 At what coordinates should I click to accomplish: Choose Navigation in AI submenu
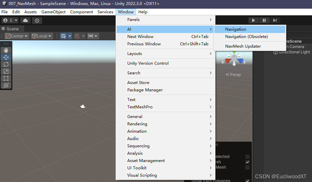point(250,29)
